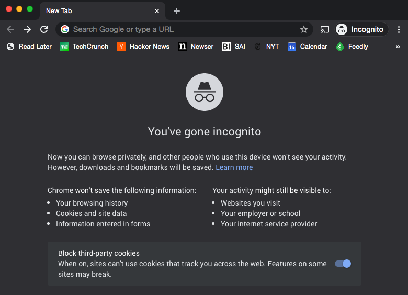408x295 pixels.
Task: Open the Cast media icon
Action: coord(325,29)
